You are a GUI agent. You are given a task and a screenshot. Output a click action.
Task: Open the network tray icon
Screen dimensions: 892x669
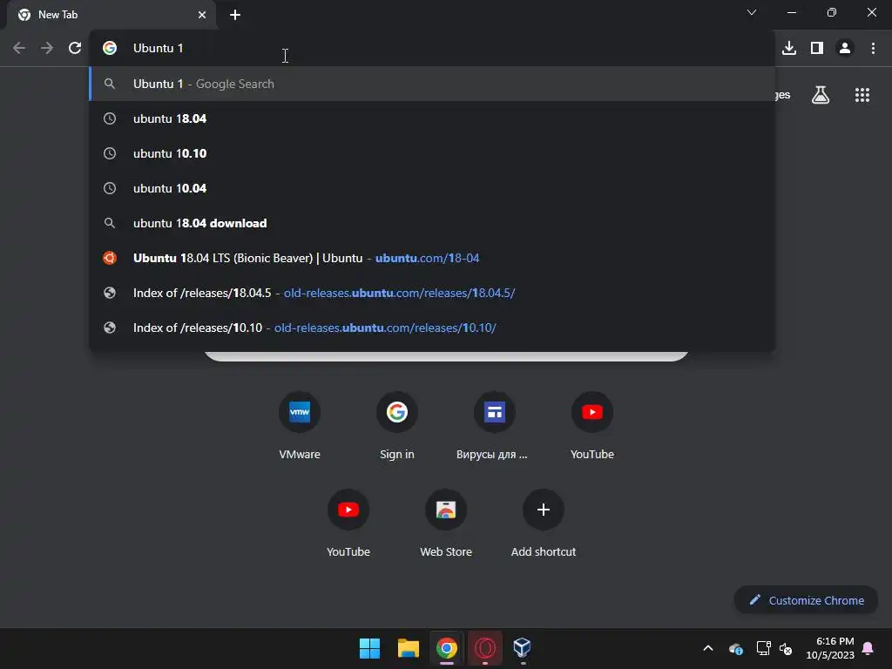tap(763, 648)
